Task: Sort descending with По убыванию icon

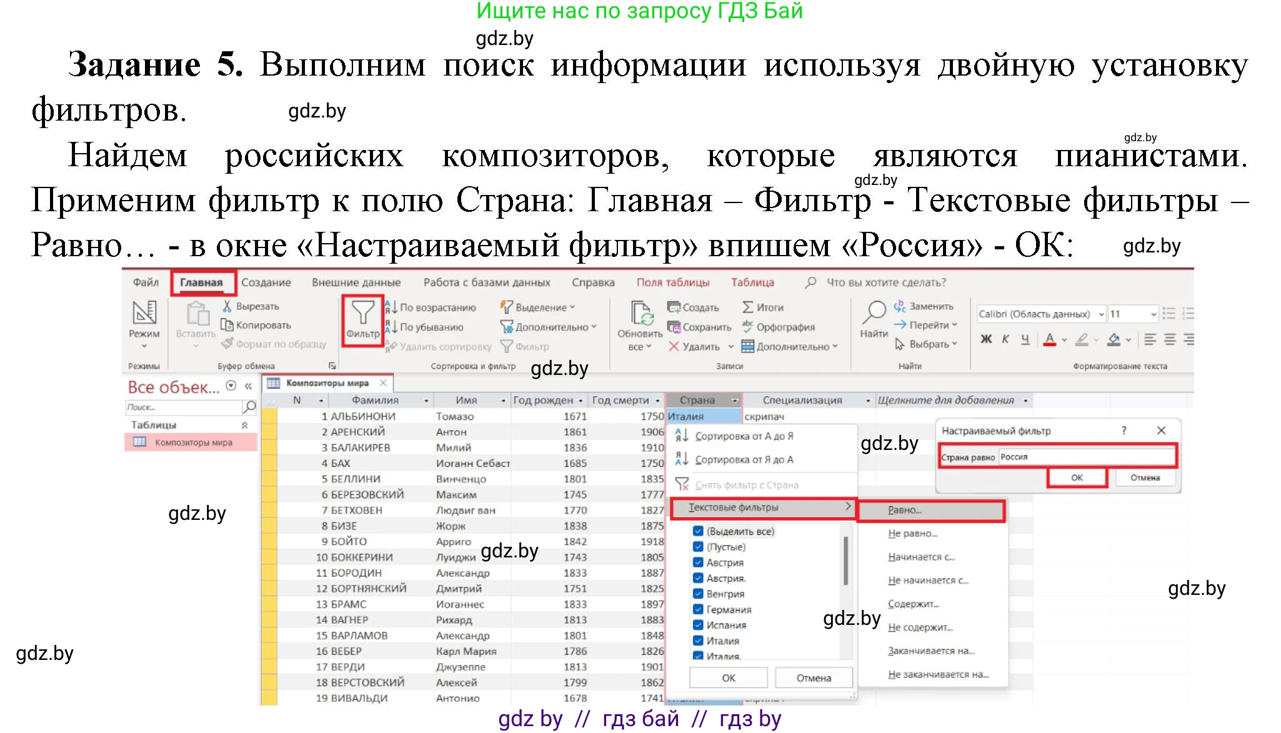Action: point(391,327)
